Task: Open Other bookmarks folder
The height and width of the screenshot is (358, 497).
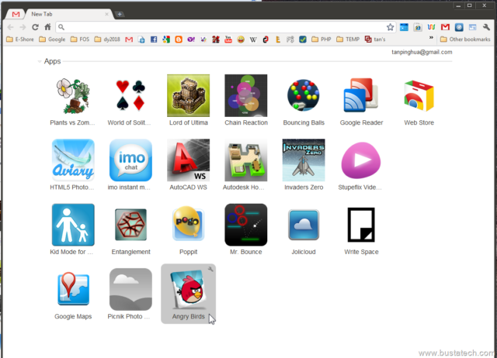Action: (465, 40)
